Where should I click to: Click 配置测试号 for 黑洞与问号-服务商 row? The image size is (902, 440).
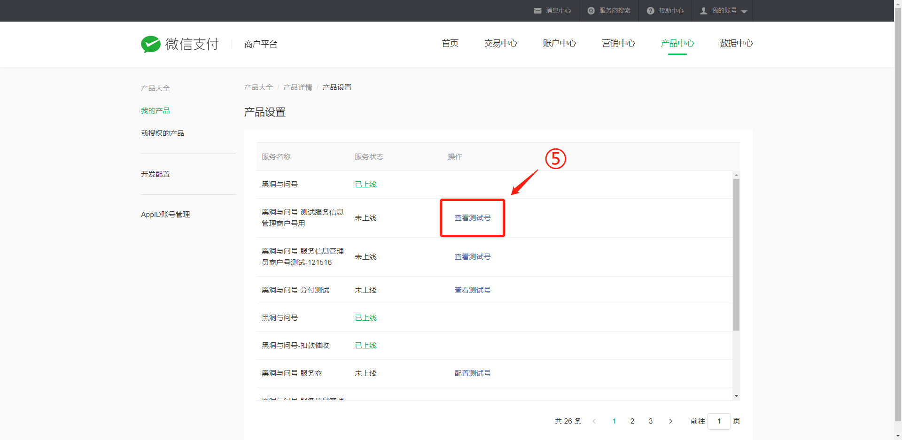pyautogui.click(x=472, y=373)
